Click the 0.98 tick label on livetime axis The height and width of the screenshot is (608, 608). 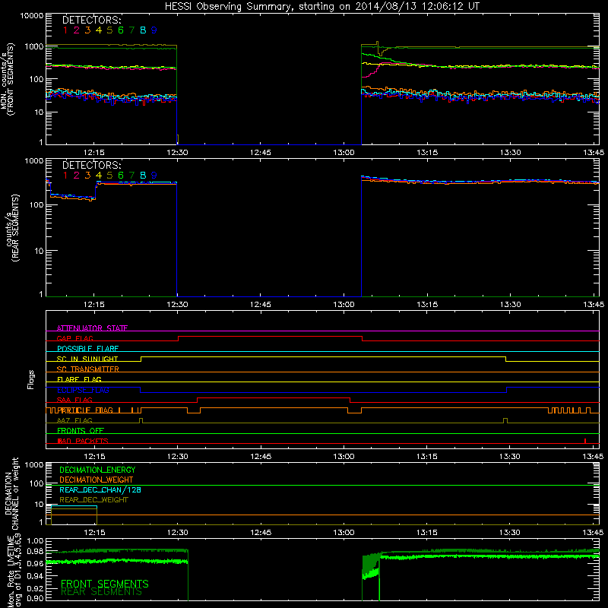(35, 551)
